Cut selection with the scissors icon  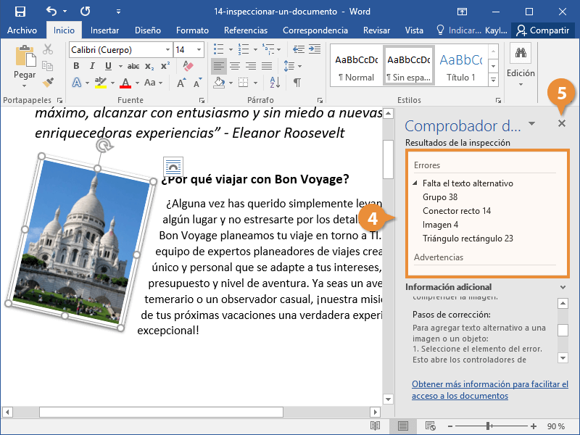coord(48,49)
